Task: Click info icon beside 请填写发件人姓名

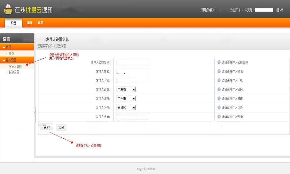Action: click(219, 71)
